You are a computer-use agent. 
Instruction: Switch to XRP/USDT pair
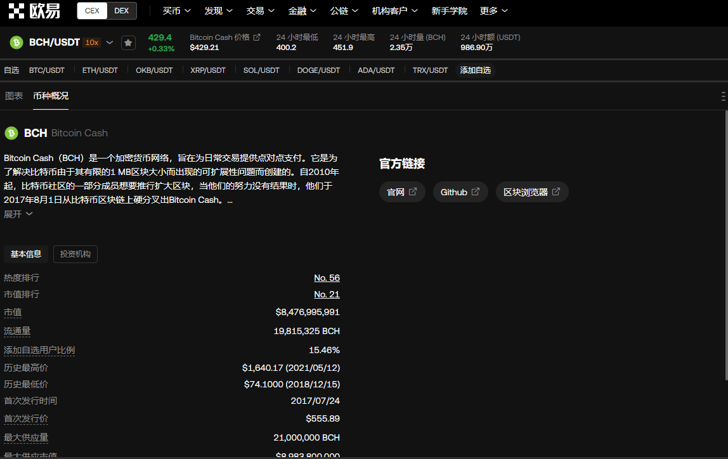[208, 70]
